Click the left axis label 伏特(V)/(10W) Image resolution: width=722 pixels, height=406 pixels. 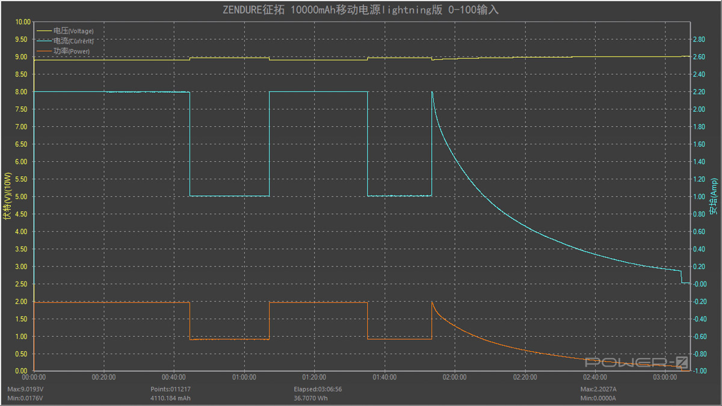point(7,197)
